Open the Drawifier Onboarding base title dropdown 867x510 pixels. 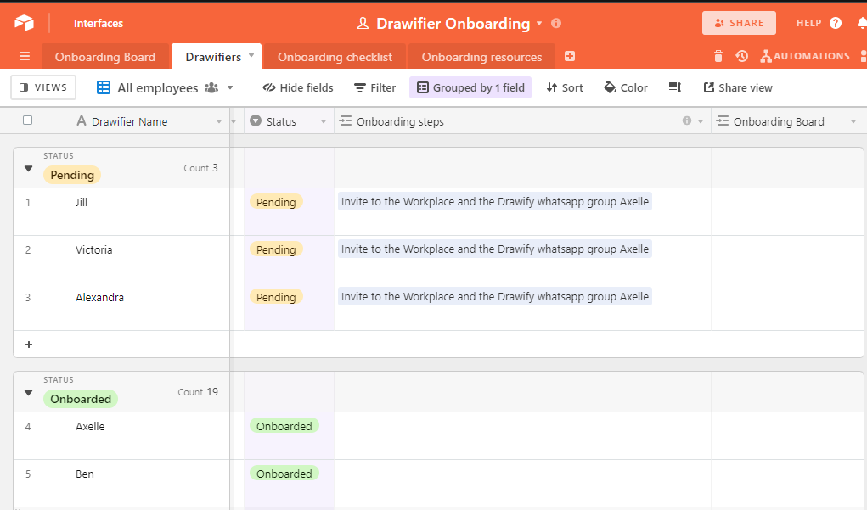coord(539,23)
